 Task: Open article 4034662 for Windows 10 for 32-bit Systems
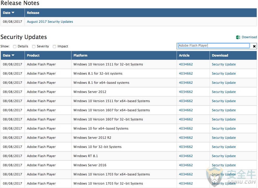coord(186,147)
